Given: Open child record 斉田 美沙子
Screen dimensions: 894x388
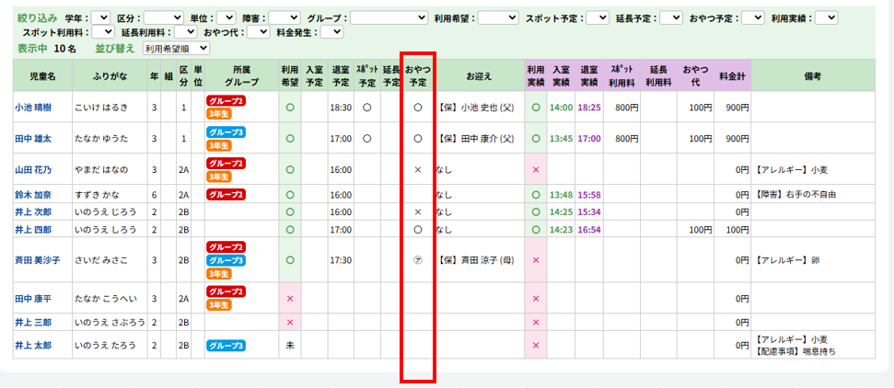Looking at the screenshot, I should coord(37,260).
